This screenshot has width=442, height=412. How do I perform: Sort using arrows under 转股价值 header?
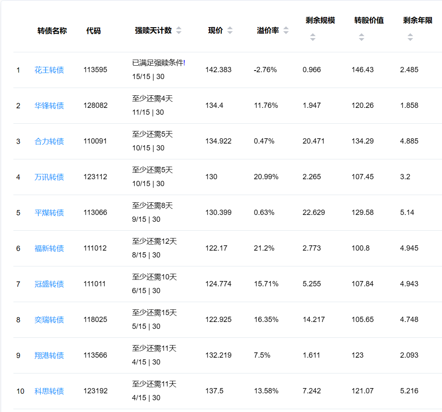click(362, 37)
